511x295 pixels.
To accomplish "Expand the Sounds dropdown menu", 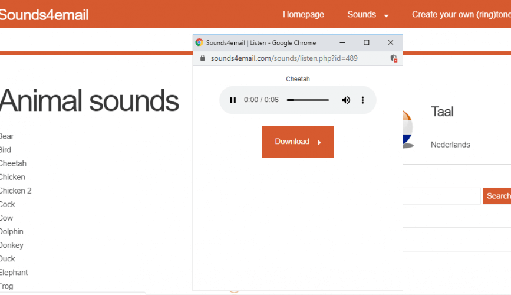I will (x=368, y=14).
